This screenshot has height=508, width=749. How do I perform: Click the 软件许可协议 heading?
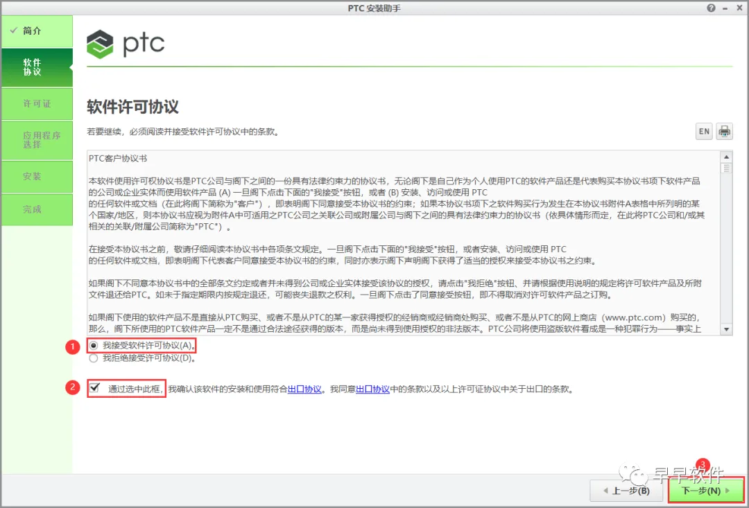point(132,107)
